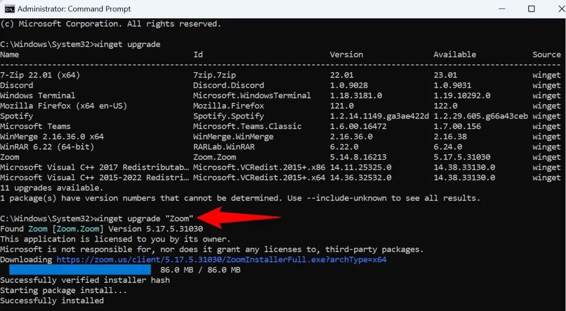
Task: Click WinMerge available version 2.16.38
Action: click(x=450, y=137)
